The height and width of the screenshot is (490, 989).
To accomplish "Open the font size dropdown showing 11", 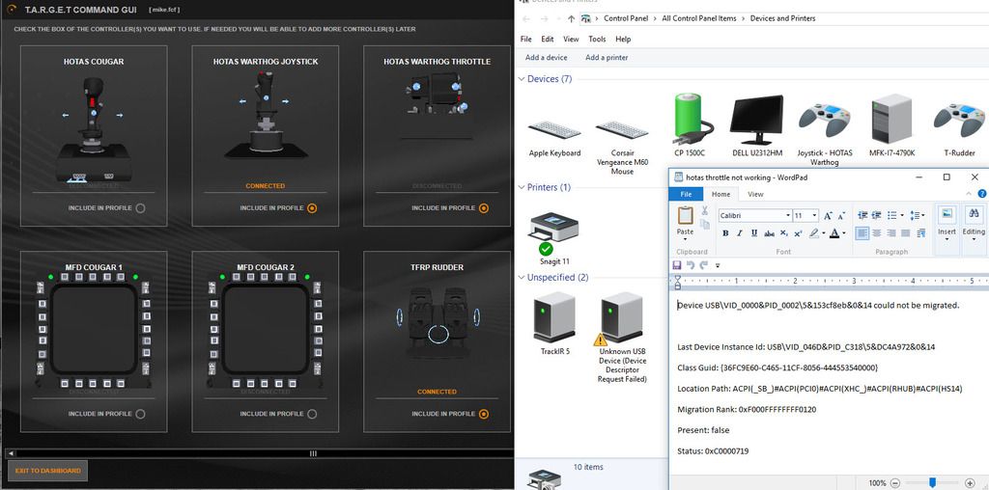I will click(x=814, y=216).
